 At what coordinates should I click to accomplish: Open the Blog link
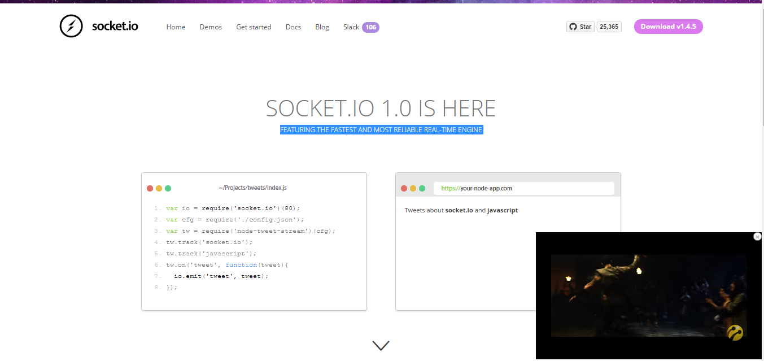(x=322, y=27)
